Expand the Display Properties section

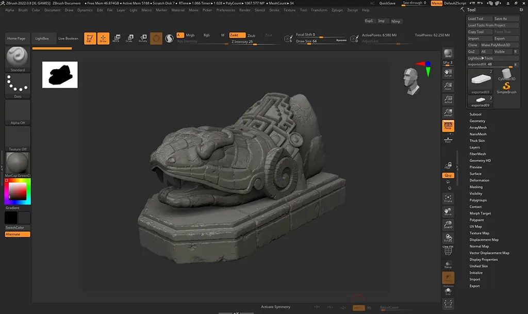click(483, 259)
